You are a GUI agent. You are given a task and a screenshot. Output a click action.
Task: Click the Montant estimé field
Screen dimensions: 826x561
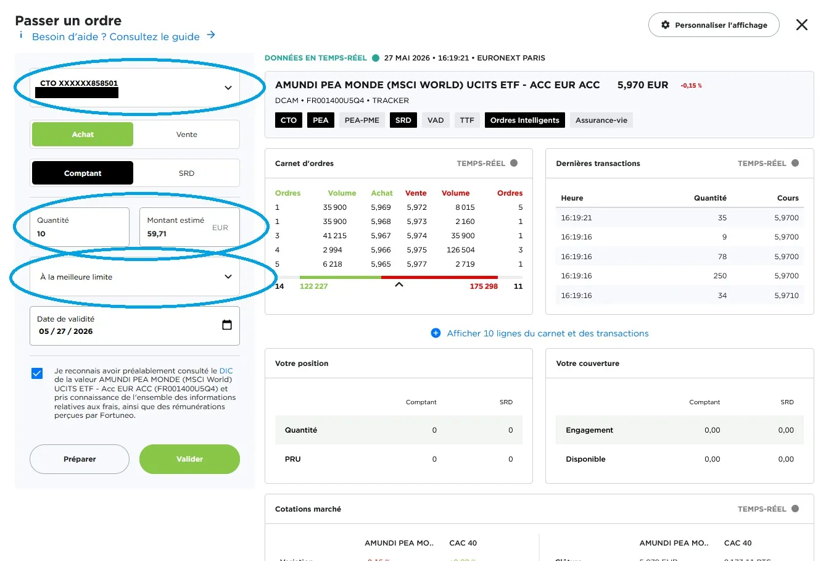point(189,227)
